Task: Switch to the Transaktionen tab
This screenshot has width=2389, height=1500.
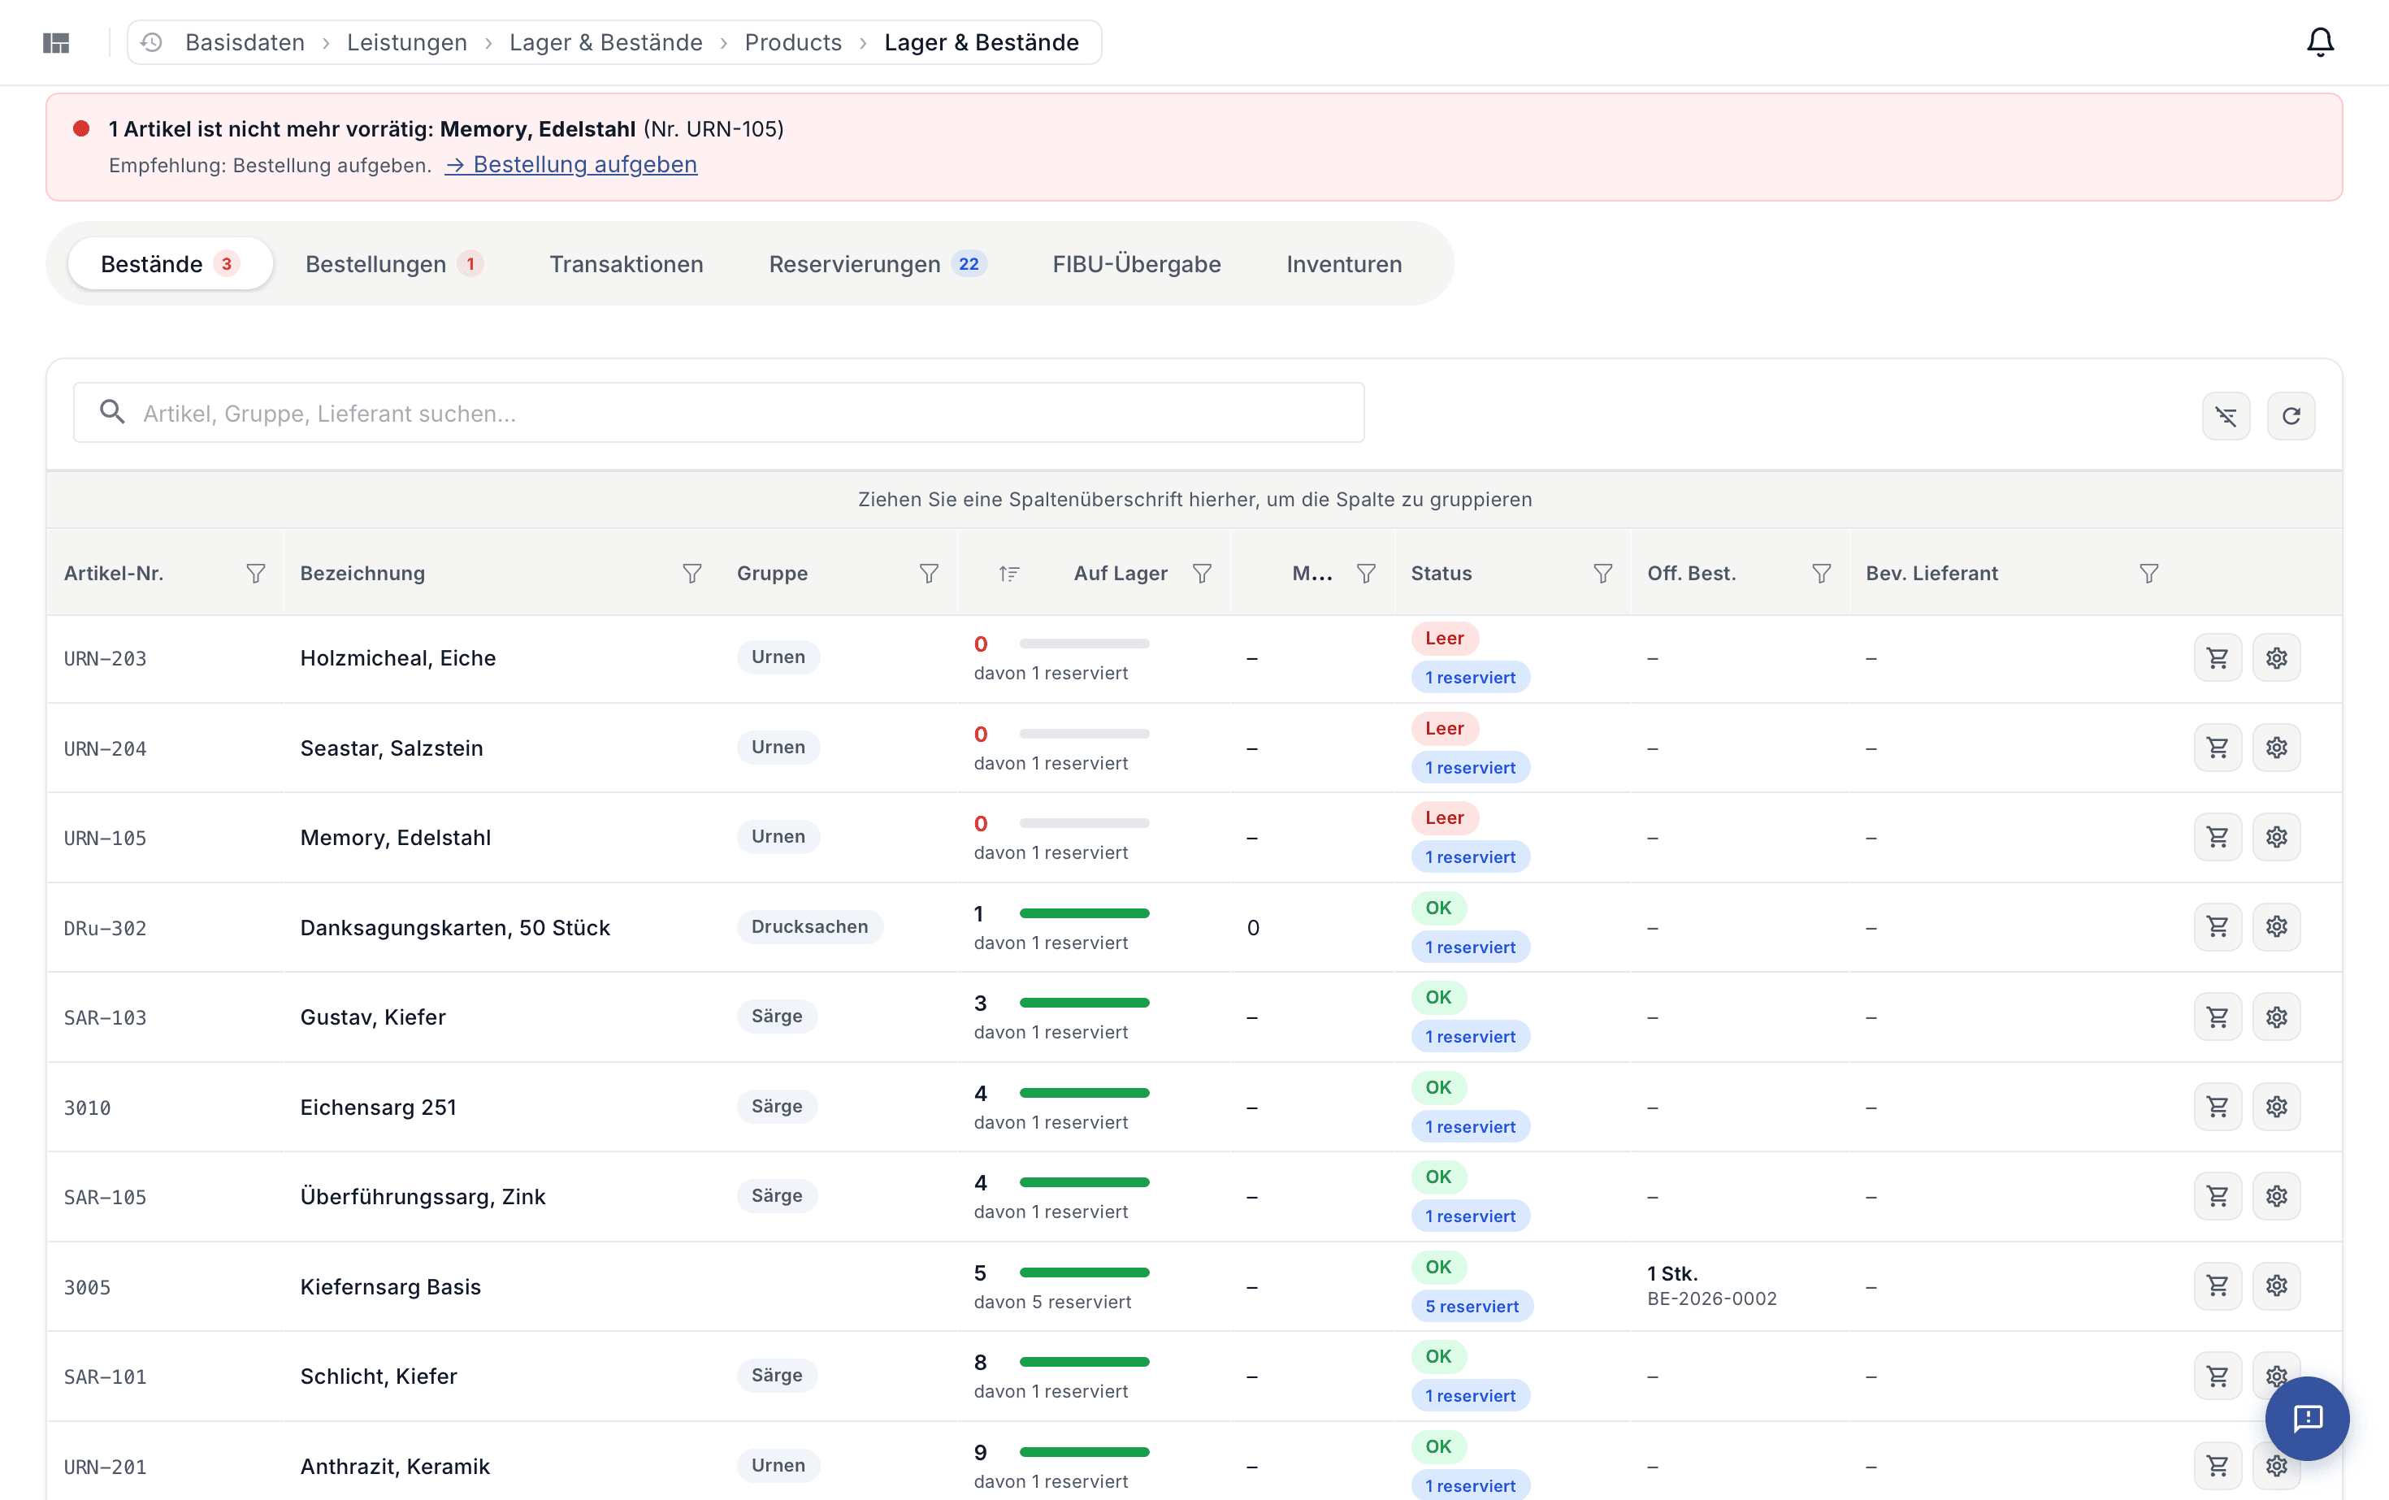Action: tap(626, 264)
